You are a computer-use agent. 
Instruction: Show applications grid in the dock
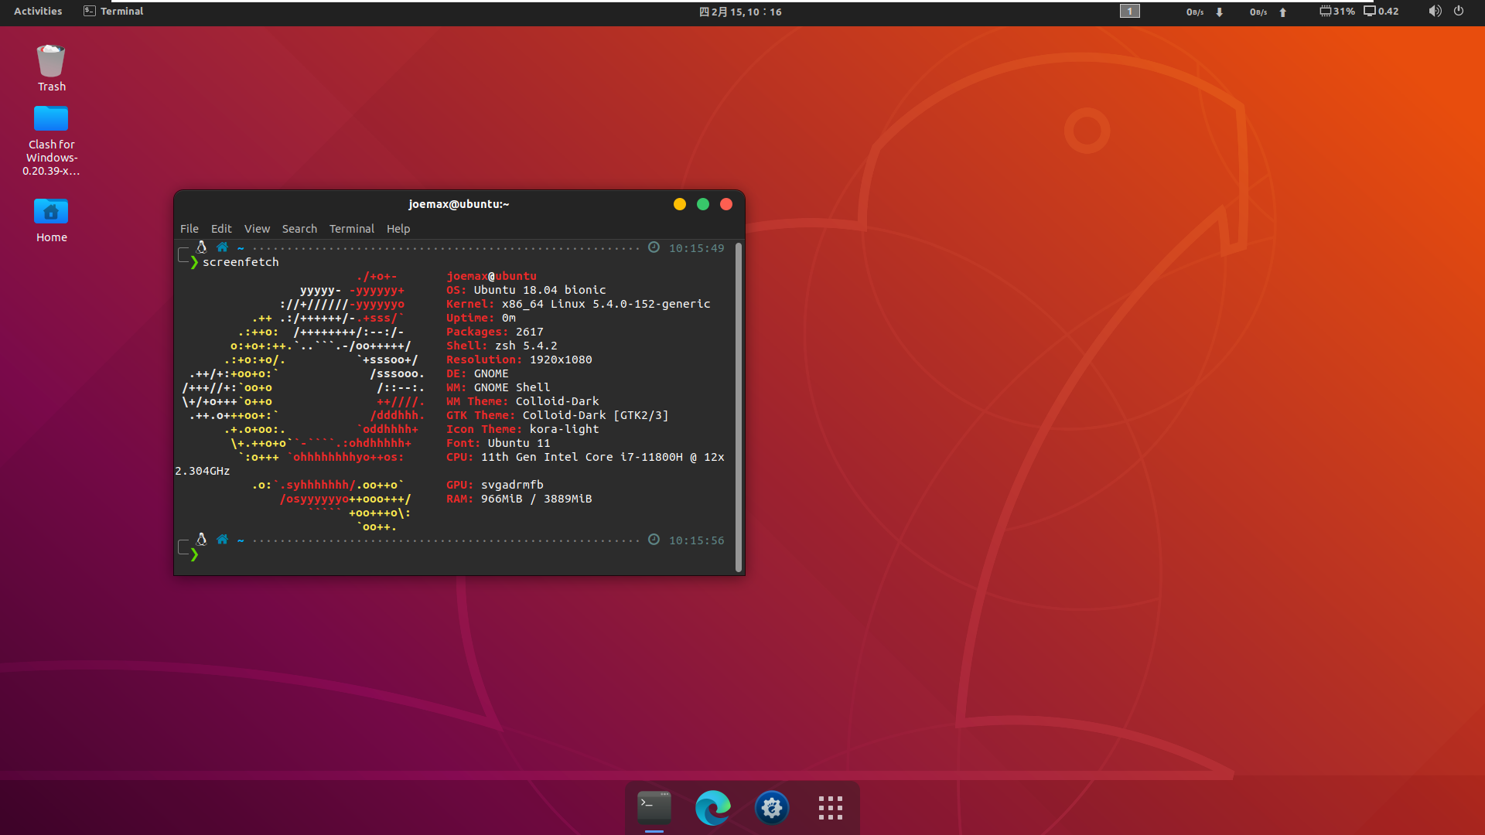tap(831, 808)
